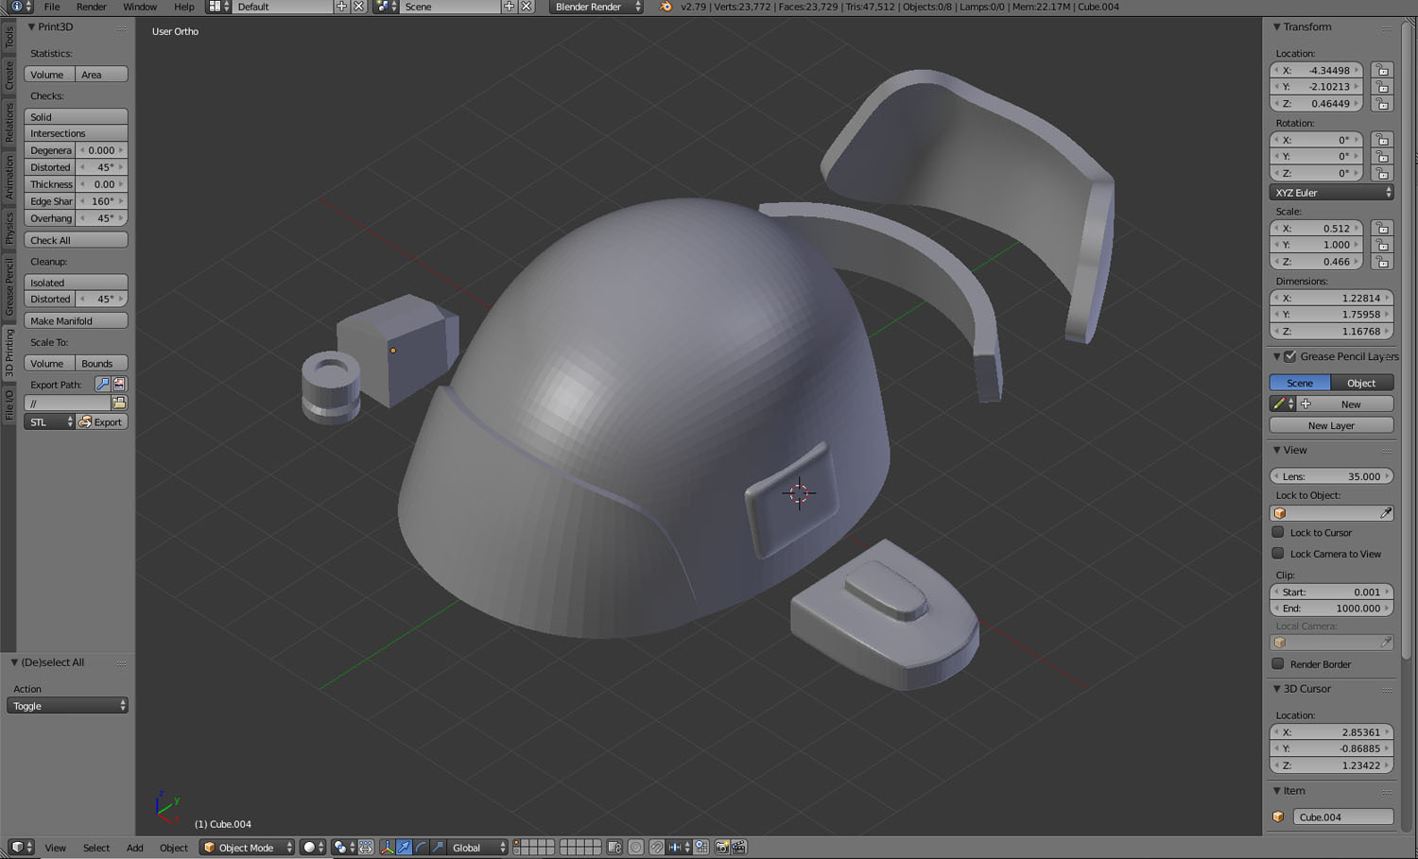Toggle the 3D manipulator axes icon

click(x=387, y=847)
